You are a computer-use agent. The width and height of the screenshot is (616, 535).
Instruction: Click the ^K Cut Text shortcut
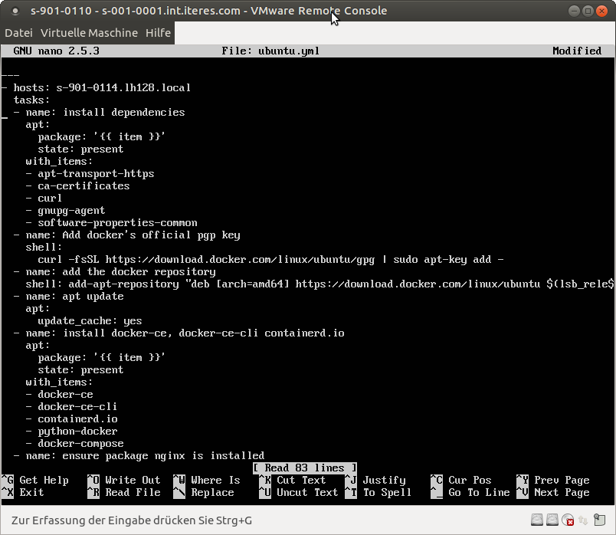(x=292, y=480)
